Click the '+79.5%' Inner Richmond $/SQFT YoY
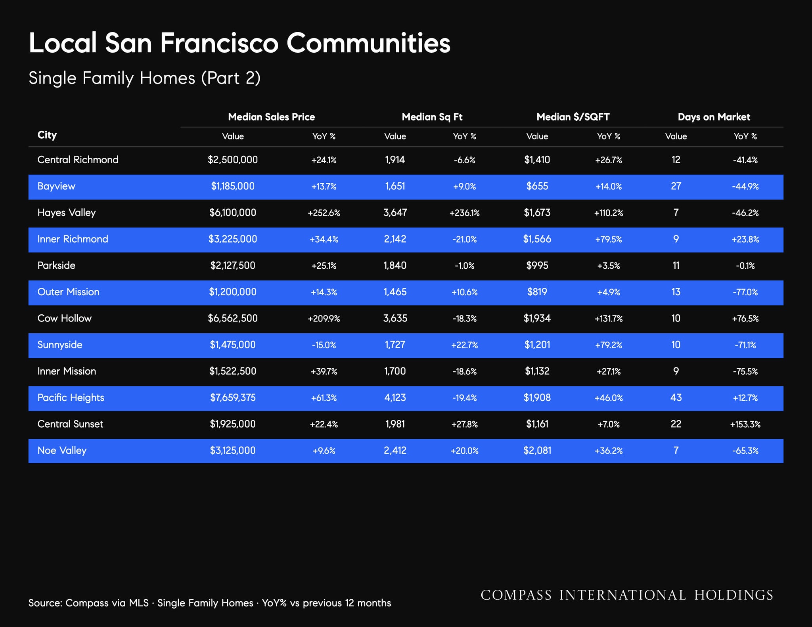 (609, 239)
